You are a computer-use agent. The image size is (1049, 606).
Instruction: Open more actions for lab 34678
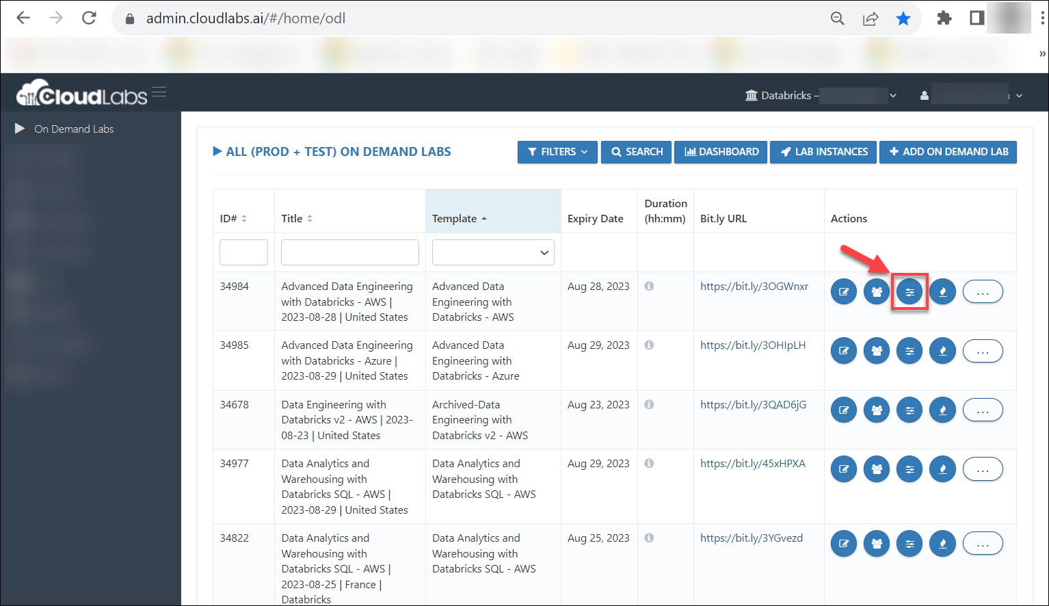(x=983, y=410)
